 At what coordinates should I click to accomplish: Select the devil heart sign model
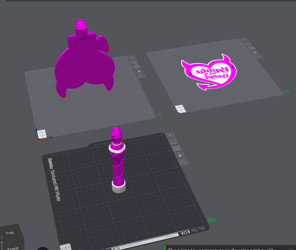point(209,73)
